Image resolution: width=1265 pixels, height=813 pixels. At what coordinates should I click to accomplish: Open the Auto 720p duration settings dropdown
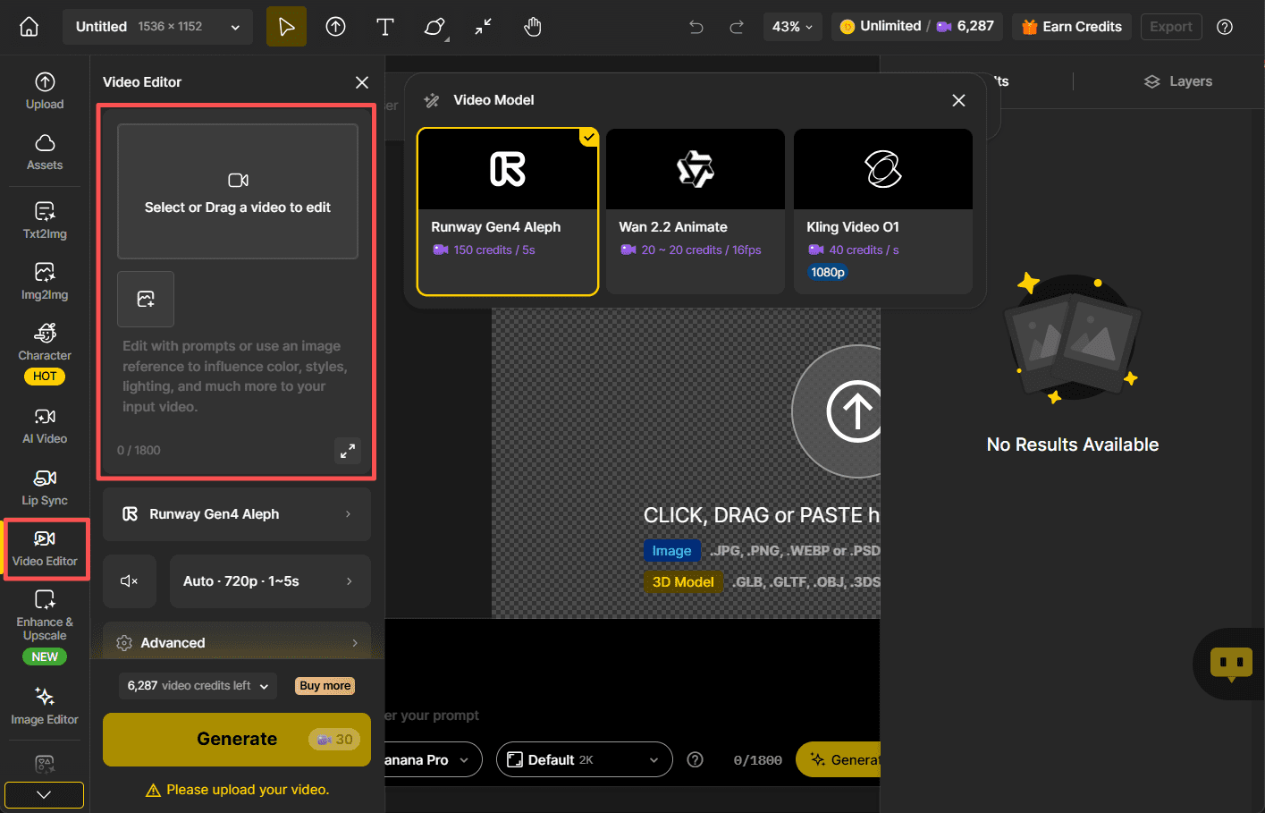pos(269,580)
